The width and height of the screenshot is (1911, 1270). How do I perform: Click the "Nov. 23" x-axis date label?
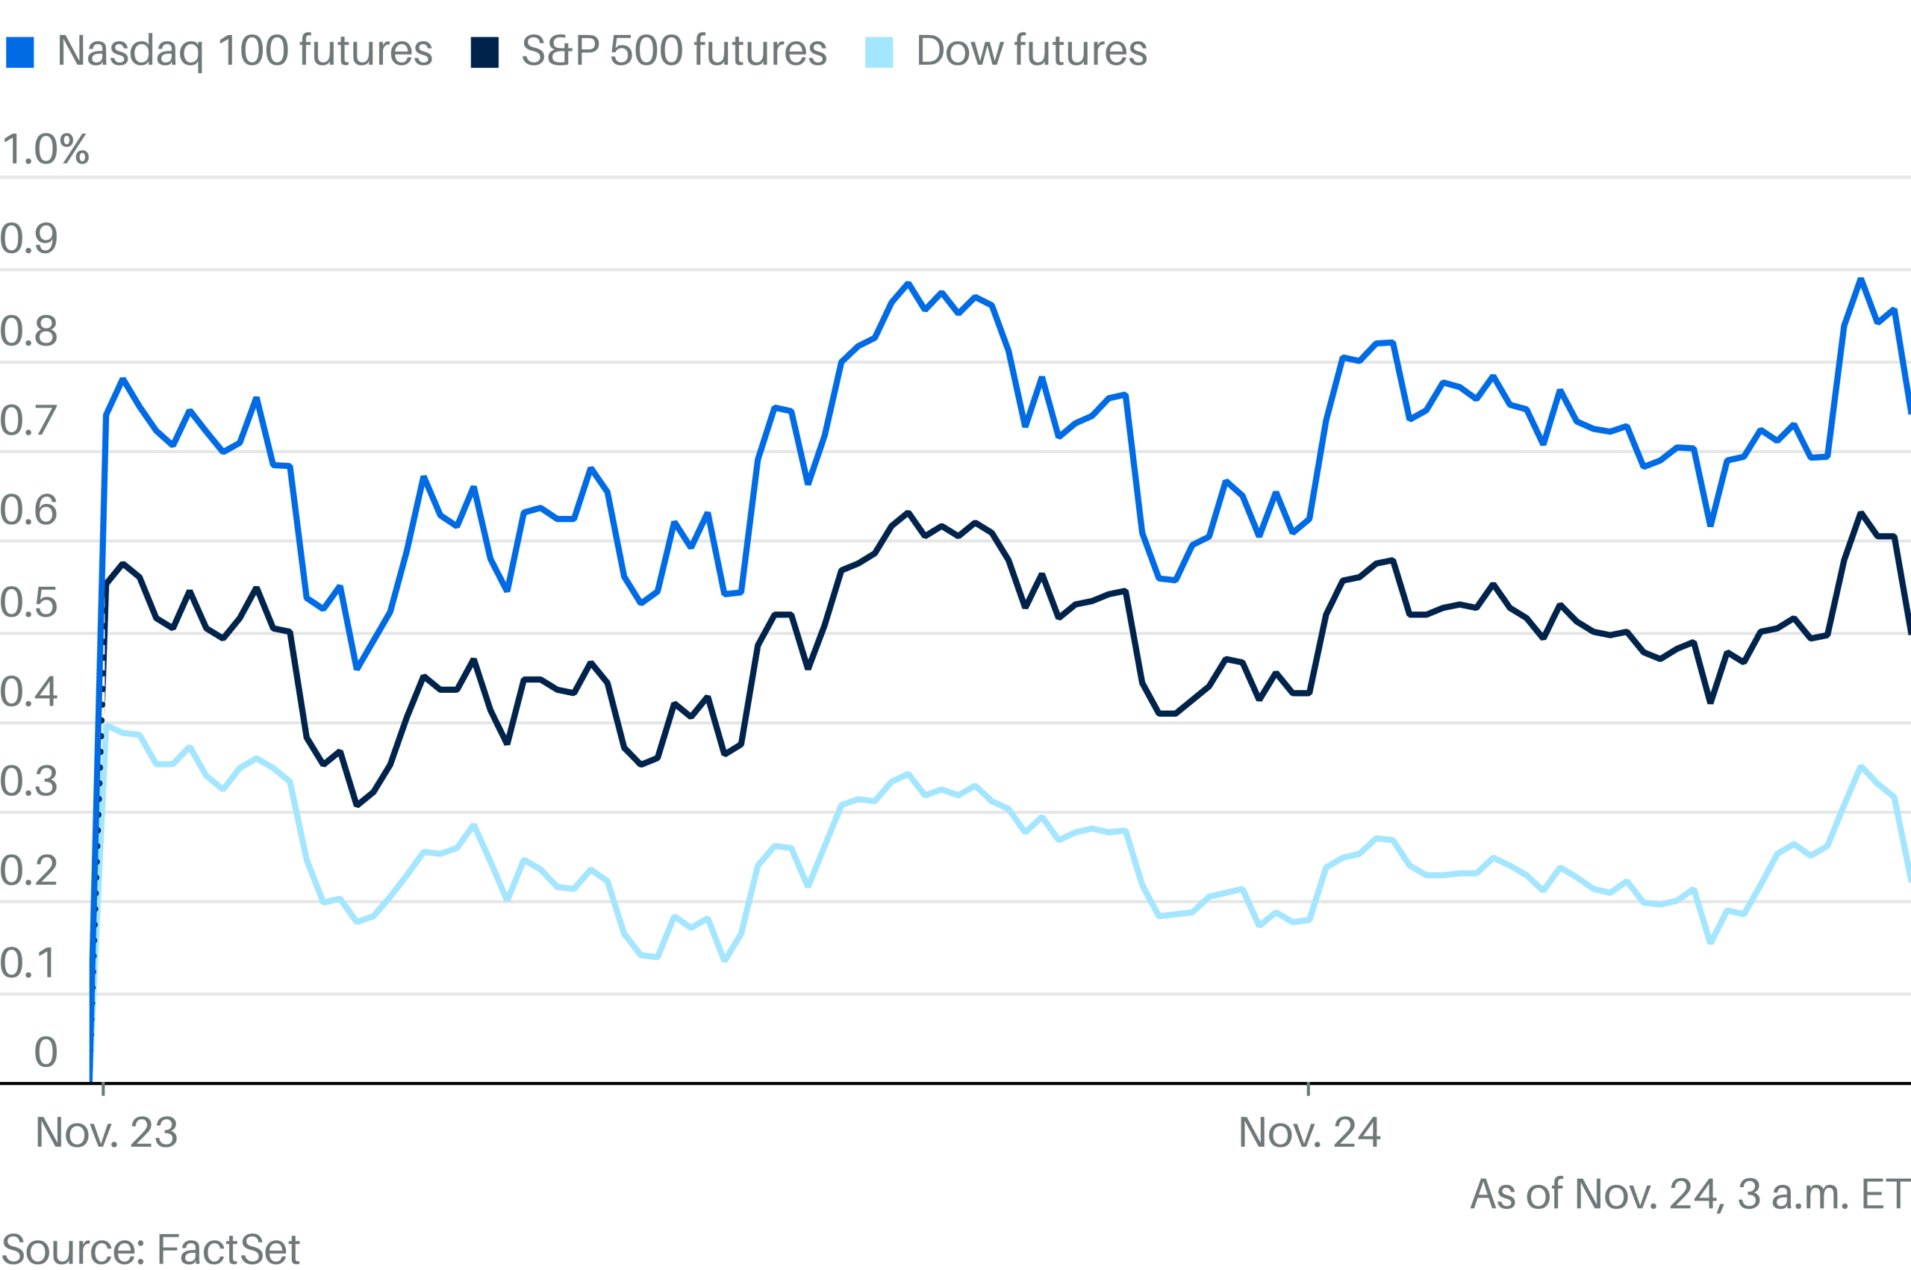106,1133
